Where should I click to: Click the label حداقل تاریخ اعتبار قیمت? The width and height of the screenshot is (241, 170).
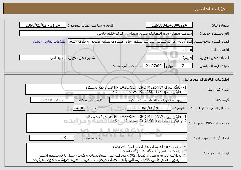210,108
